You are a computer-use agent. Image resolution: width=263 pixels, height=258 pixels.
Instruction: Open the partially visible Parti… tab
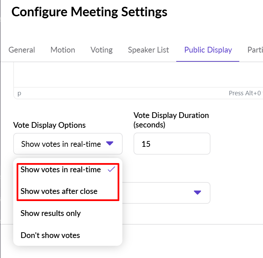point(255,50)
